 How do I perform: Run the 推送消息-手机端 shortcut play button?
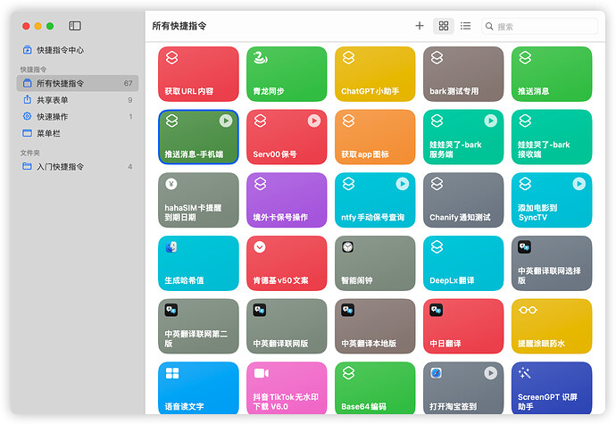pos(226,121)
